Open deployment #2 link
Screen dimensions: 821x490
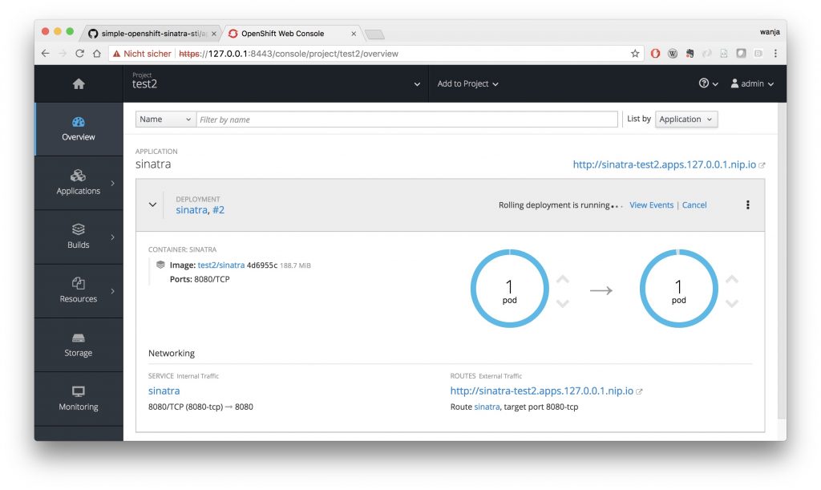click(x=218, y=210)
